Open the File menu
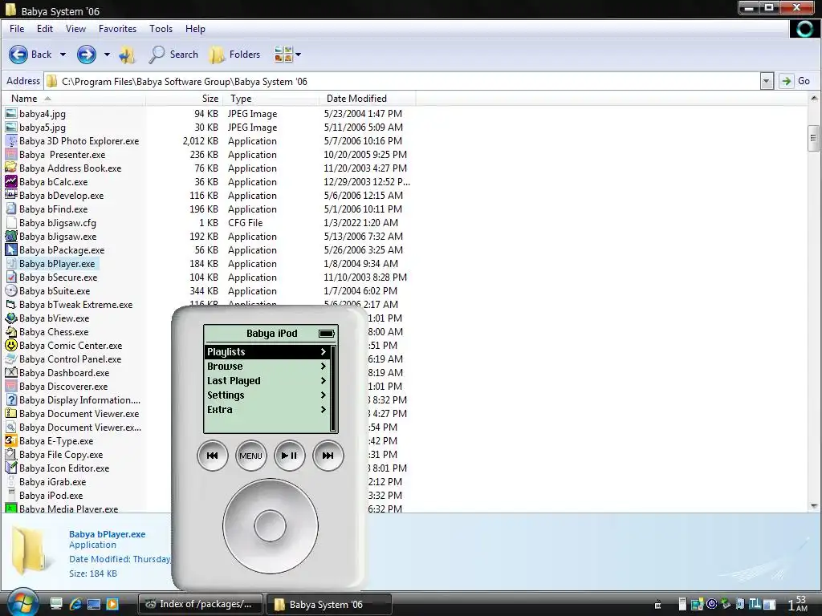 tap(17, 29)
